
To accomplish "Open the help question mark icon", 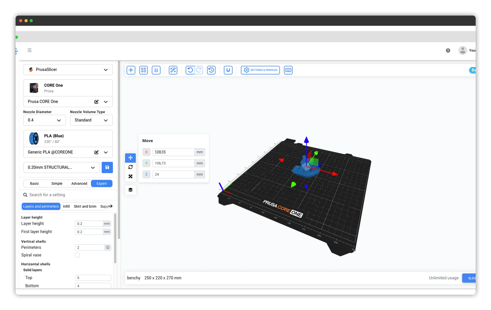I will (x=448, y=51).
